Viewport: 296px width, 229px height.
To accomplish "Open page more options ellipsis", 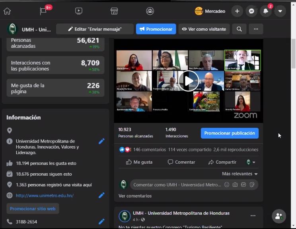I will click(x=256, y=29).
